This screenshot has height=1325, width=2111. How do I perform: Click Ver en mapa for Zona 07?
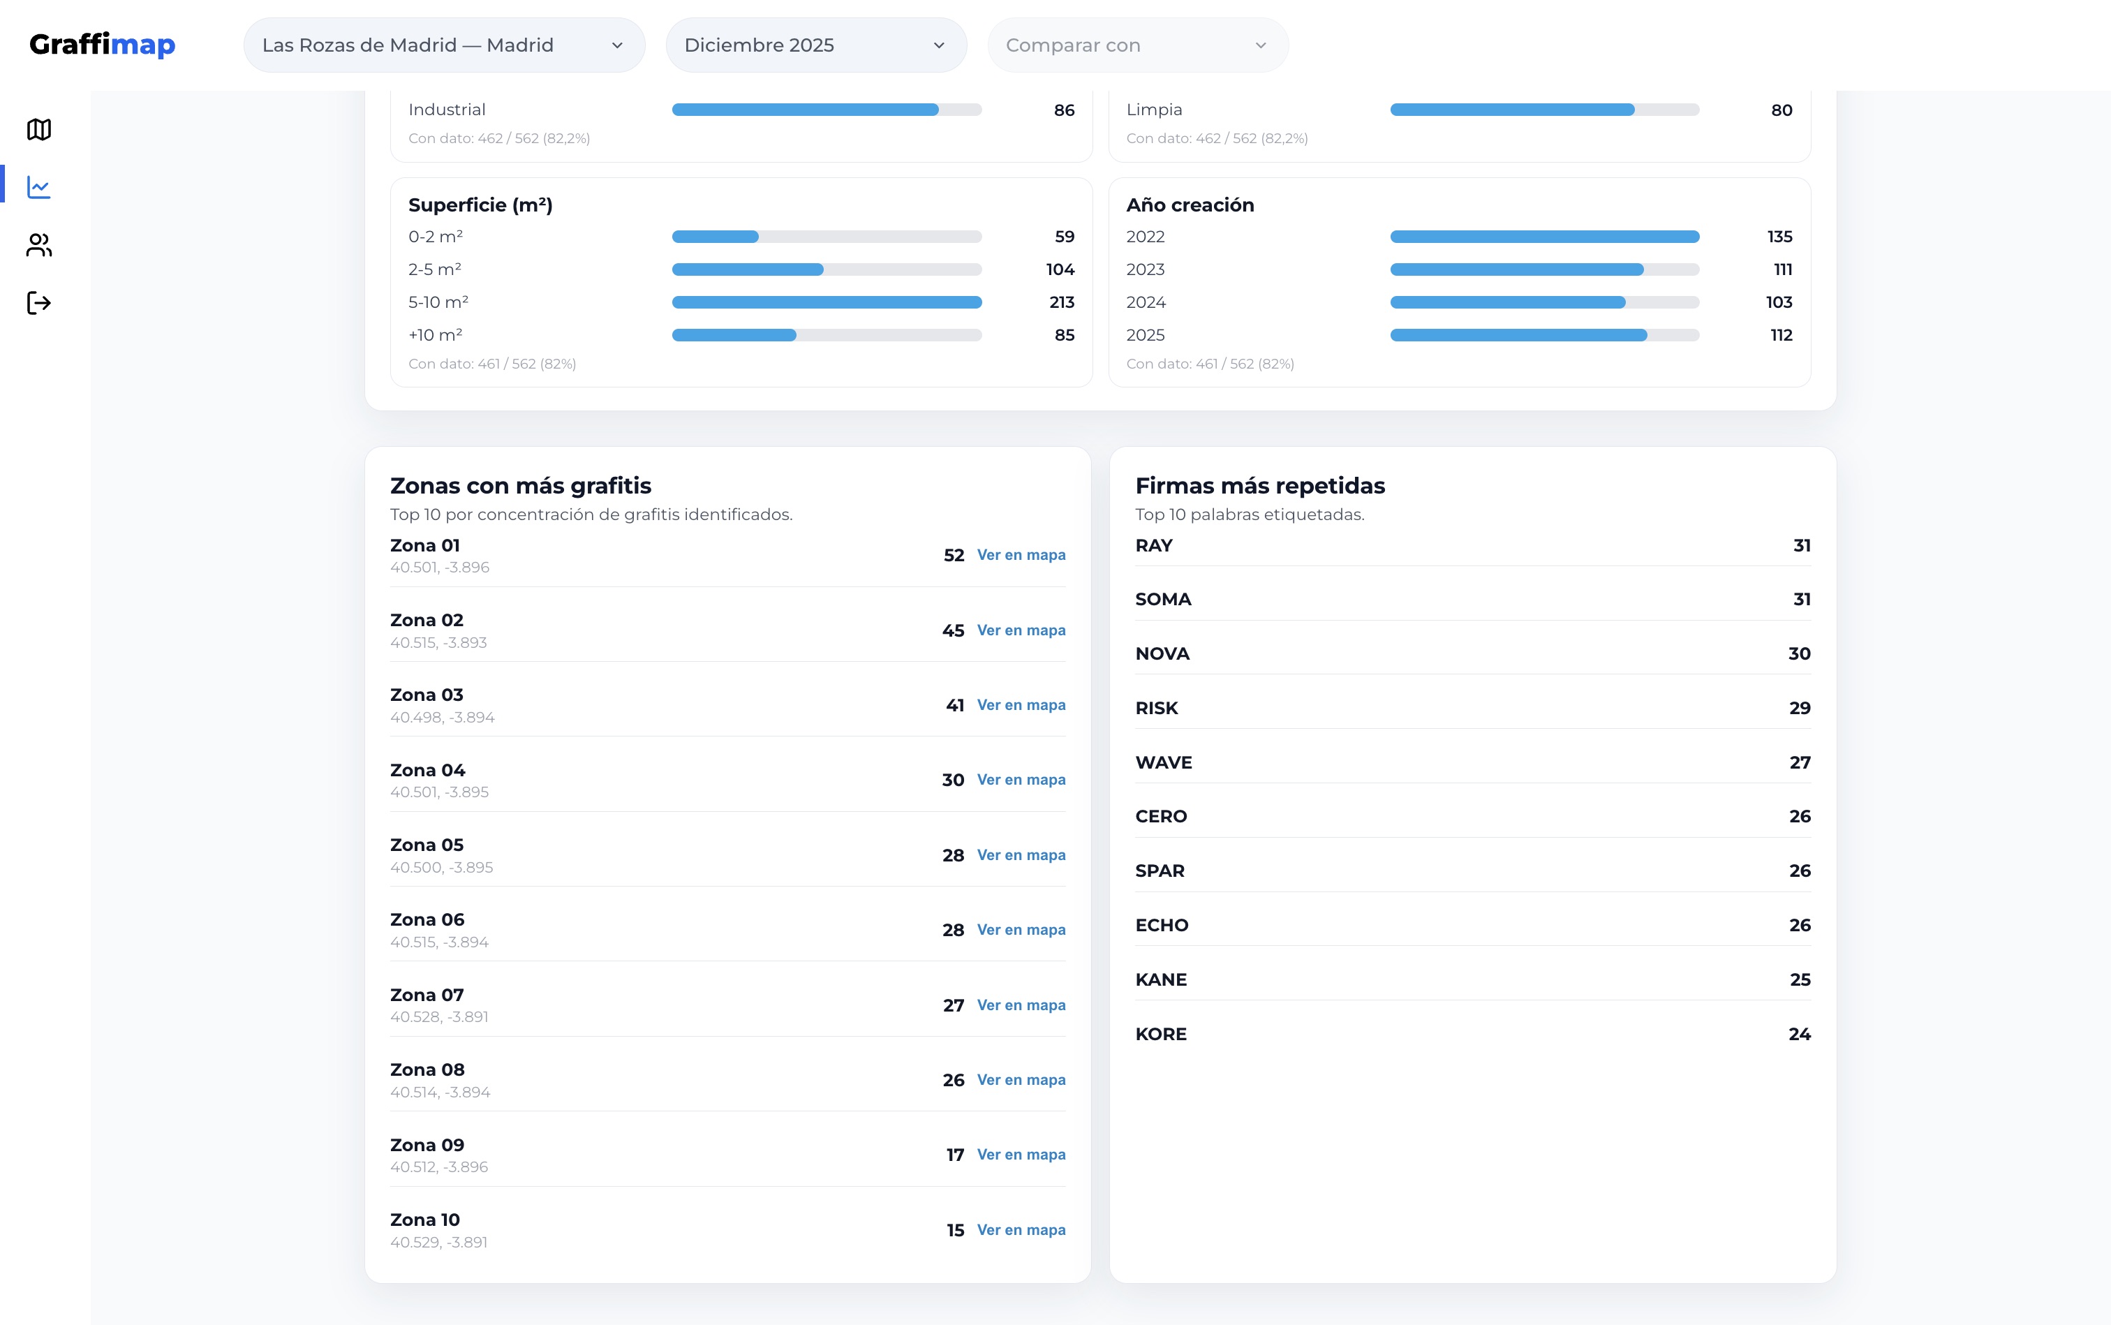click(1021, 1005)
